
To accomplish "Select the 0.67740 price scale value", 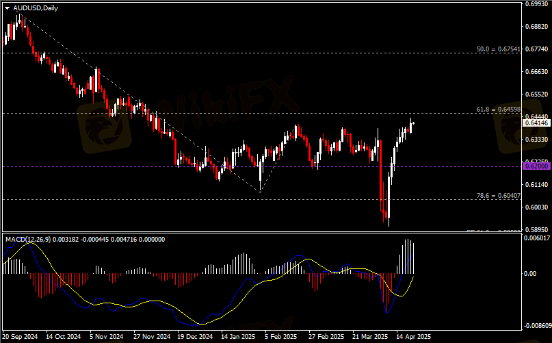I will click(x=536, y=49).
